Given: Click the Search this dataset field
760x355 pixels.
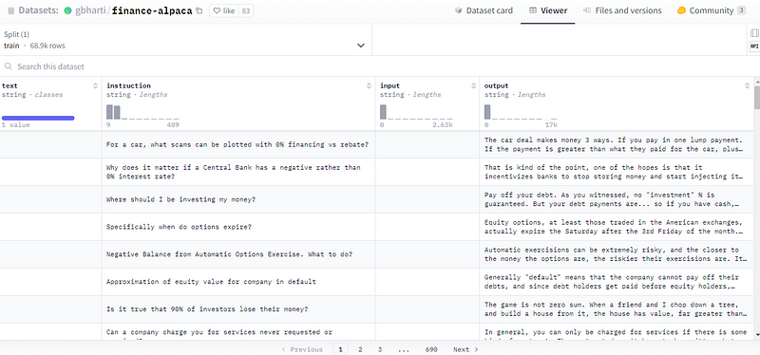Looking at the screenshot, I should coord(378,66).
